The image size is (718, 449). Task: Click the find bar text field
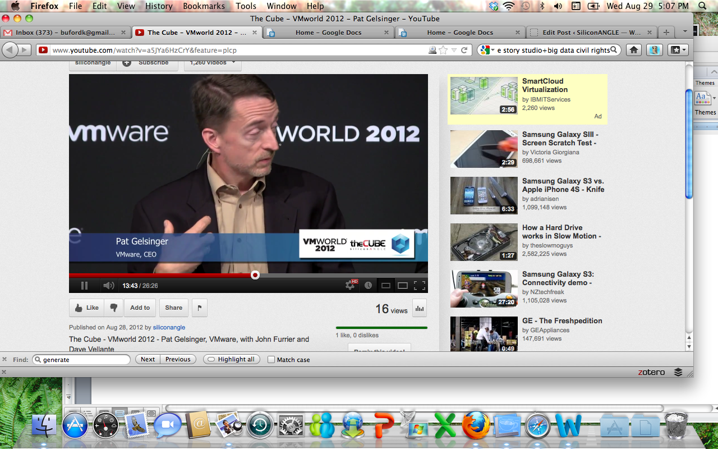[x=82, y=359]
